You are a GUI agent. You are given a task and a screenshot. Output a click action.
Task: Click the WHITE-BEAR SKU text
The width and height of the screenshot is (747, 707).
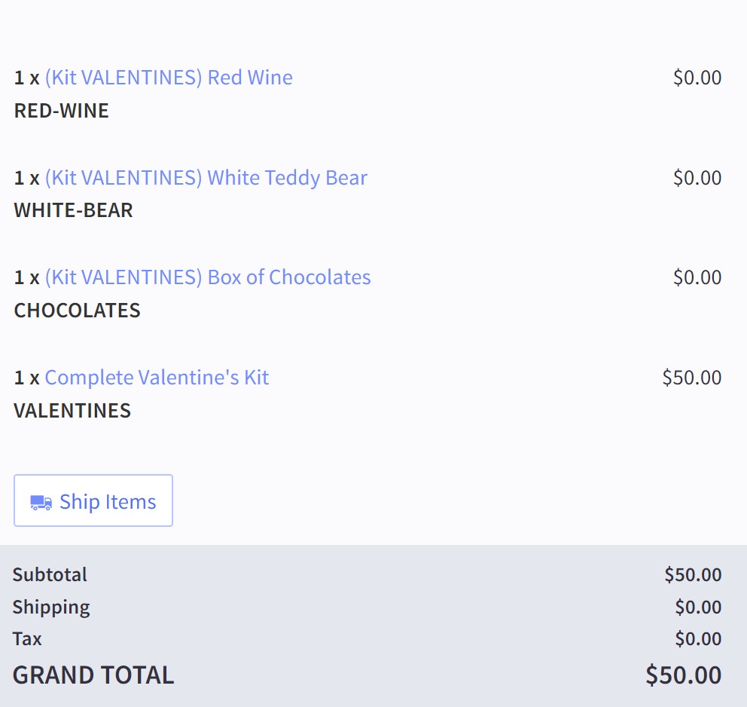click(73, 210)
